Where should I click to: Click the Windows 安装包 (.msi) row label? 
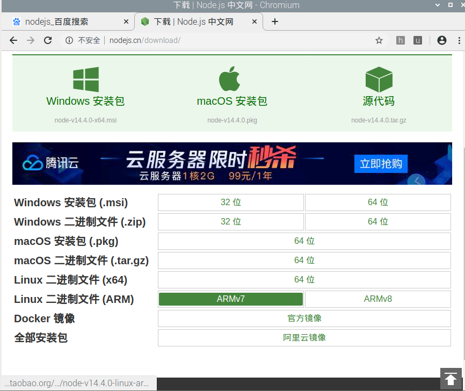(x=71, y=202)
